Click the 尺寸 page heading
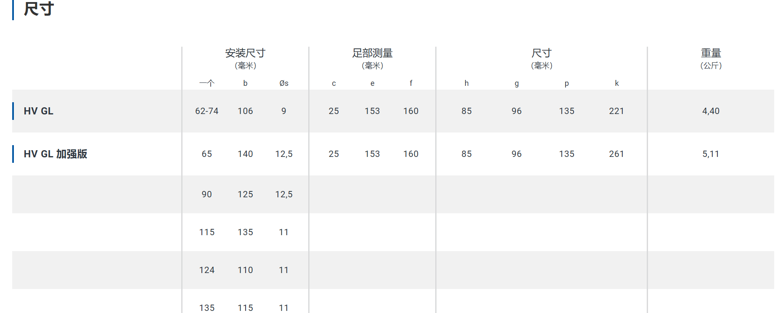Viewport: 775px width, 313px height. click(x=39, y=9)
